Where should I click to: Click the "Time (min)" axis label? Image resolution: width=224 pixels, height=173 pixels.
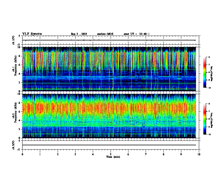pyautogui.click(x=113, y=157)
